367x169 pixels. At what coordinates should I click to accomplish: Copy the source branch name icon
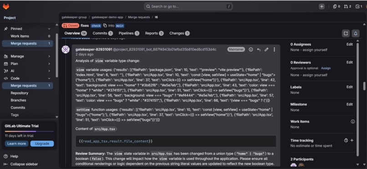[x=105, y=25]
